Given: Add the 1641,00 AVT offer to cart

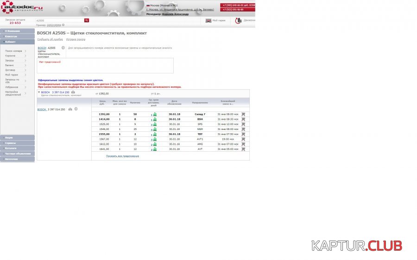Looking at the screenshot, I should click(x=243, y=149).
